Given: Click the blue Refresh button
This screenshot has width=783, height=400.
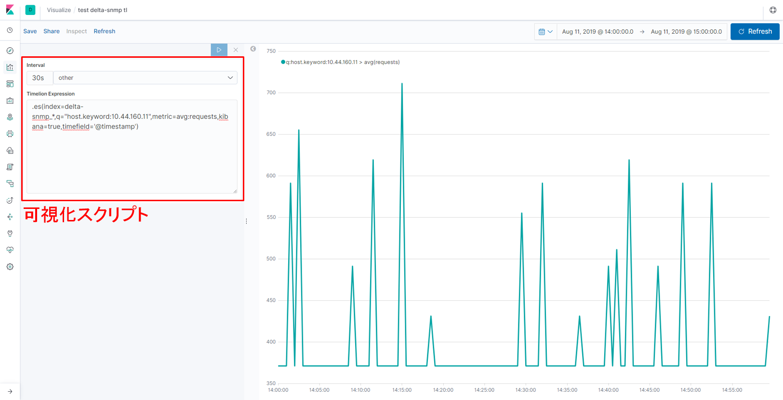Looking at the screenshot, I should pos(755,32).
